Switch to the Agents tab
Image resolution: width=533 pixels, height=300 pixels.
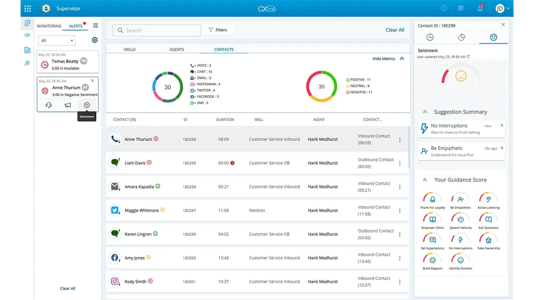coord(177,49)
